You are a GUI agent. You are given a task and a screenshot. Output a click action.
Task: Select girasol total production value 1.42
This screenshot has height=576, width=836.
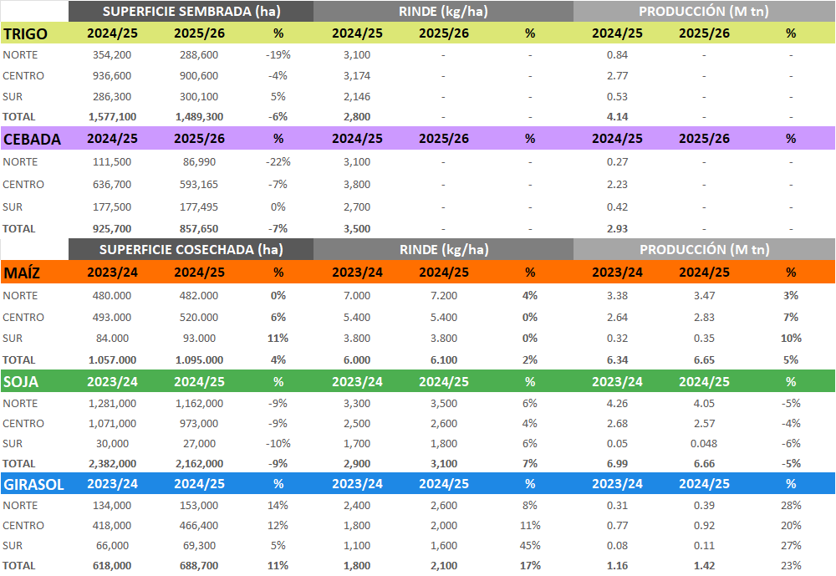tap(704, 566)
